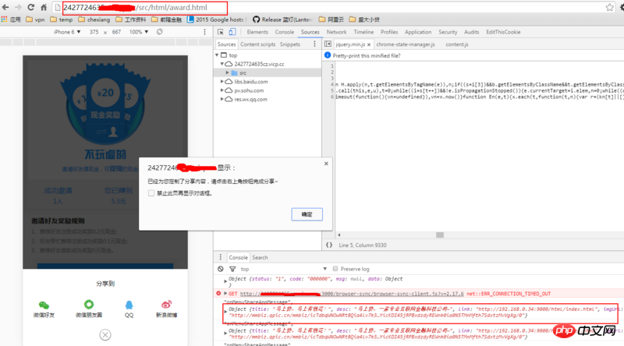Activate the inspect element picker icon
624x346 pixels.
pos(221,32)
